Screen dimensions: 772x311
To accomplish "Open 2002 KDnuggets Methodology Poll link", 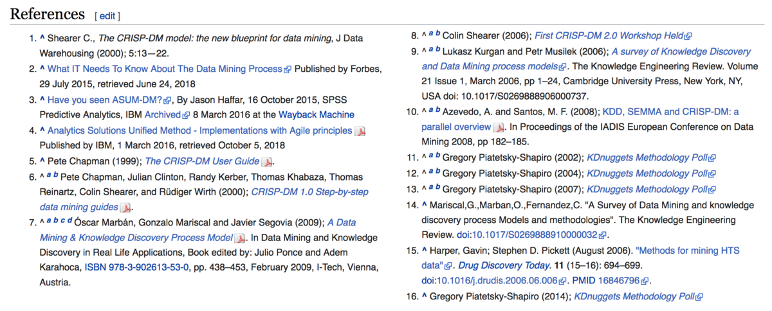I will tap(647, 157).
